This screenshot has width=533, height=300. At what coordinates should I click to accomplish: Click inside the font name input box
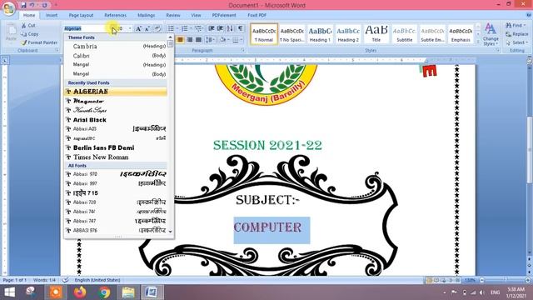click(87, 28)
